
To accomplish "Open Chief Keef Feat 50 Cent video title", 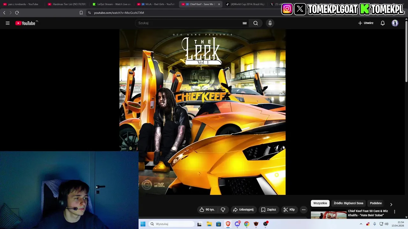I will [368, 213].
